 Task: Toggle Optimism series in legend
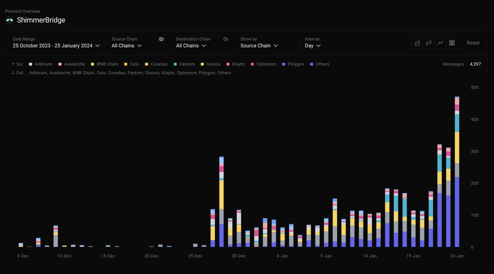(263, 64)
